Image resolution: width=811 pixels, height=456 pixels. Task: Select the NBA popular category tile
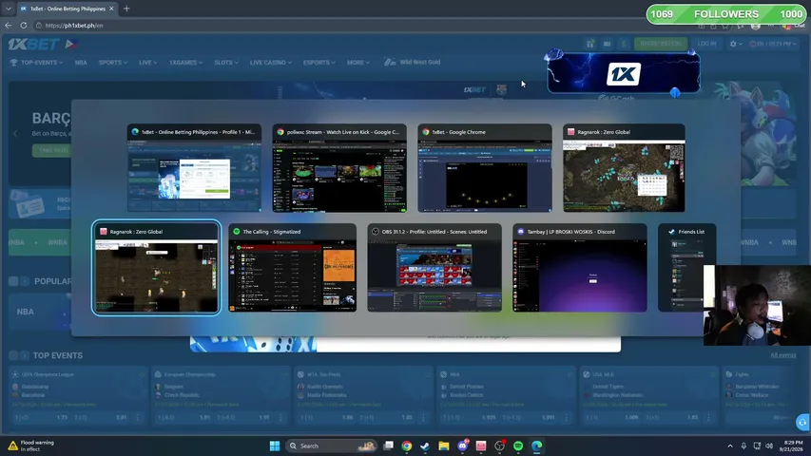coord(39,312)
